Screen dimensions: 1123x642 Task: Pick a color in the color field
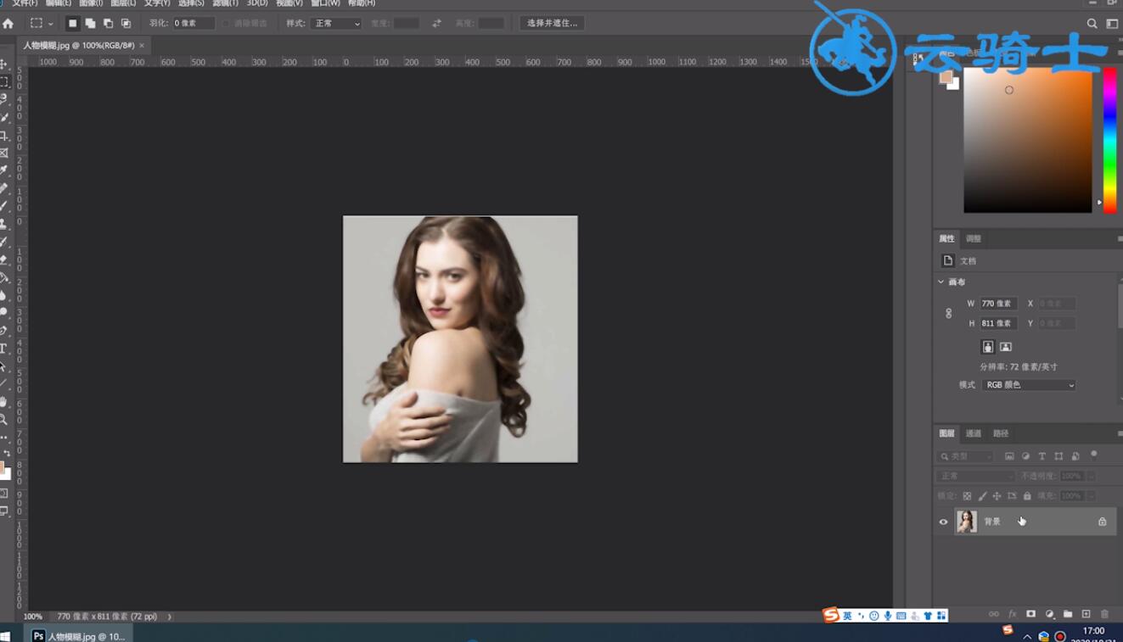tap(1027, 140)
